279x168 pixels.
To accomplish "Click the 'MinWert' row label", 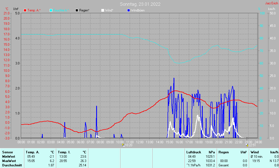I will point(8,157).
